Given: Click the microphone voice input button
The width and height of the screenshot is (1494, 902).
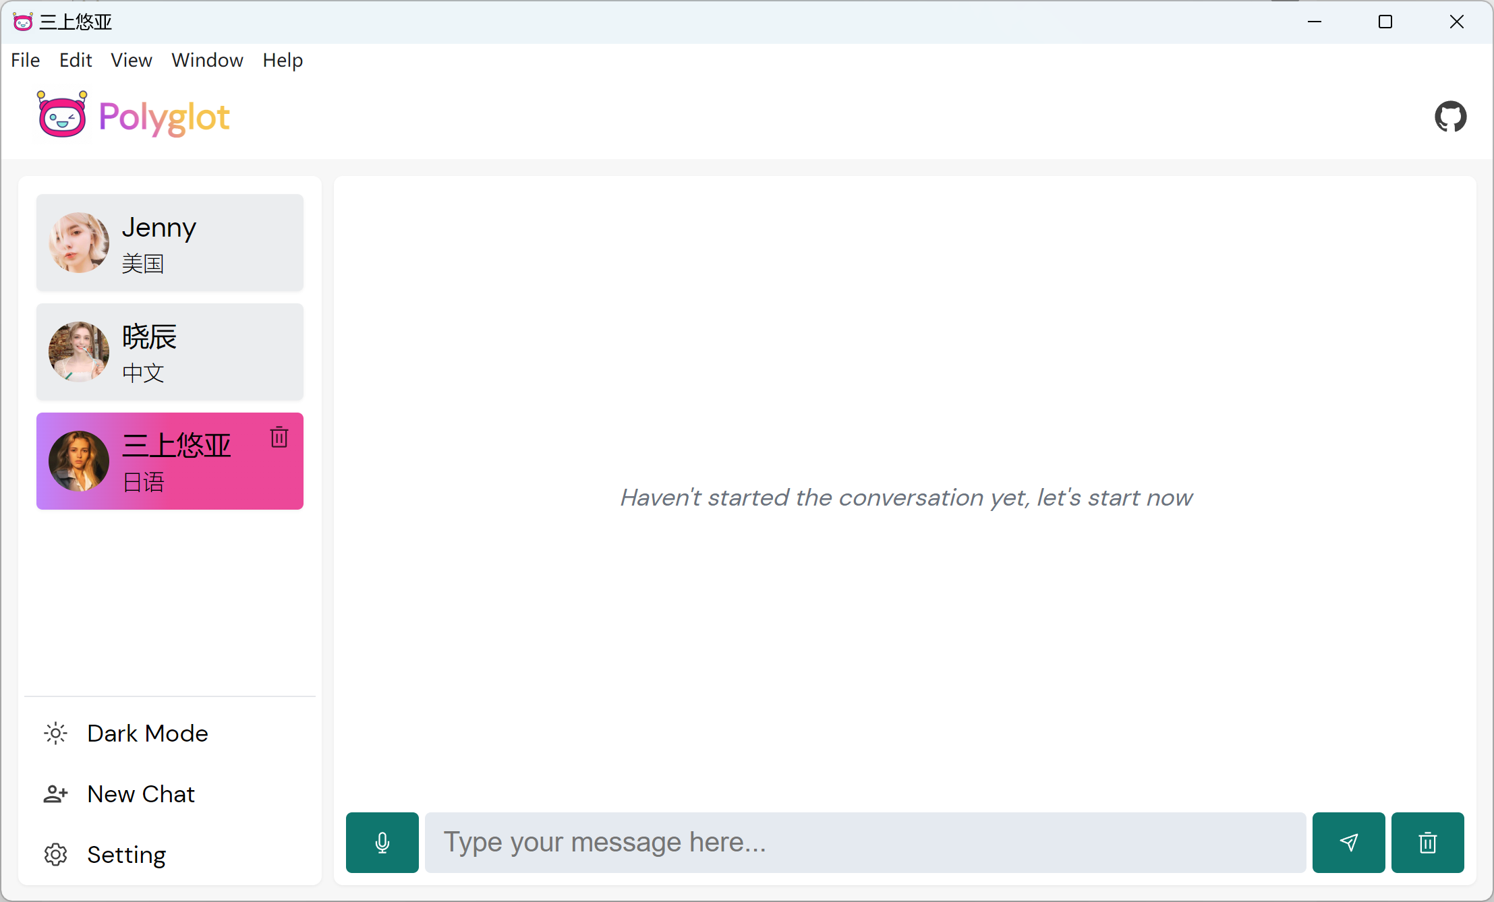Looking at the screenshot, I should pyautogui.click(x=382, y=843).
